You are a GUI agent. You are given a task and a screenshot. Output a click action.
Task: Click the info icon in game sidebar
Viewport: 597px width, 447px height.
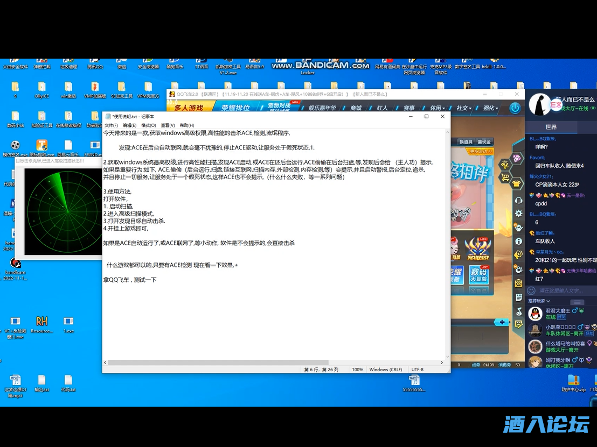pos(519,242)
